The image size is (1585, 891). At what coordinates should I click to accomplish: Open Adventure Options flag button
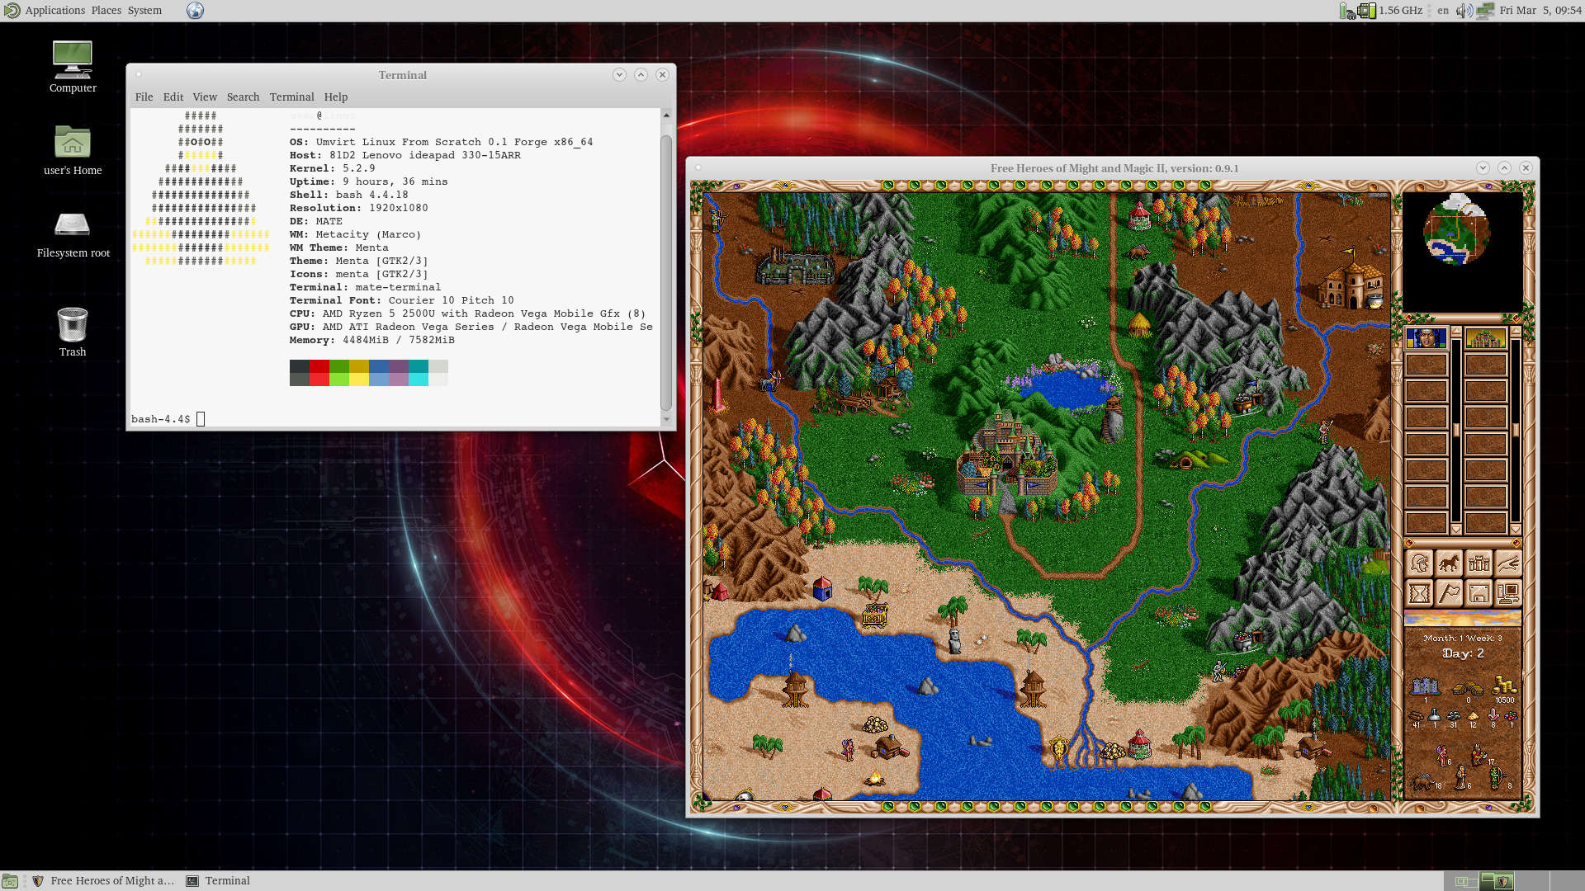pyautogui.click(x=1449, y=594)
